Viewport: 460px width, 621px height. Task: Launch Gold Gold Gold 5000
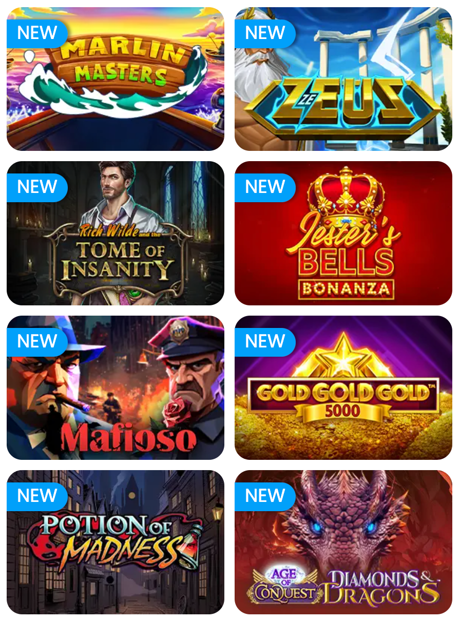[x=343, y=387]
